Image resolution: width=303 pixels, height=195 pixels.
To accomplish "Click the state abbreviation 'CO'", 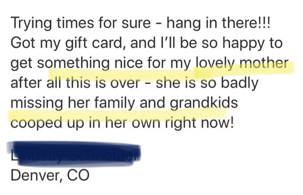I will 78,175.
